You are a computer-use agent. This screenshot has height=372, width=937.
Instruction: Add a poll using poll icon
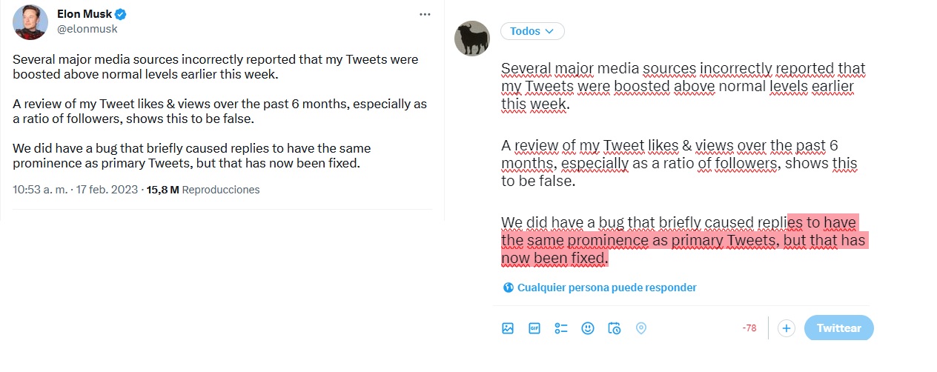tap(560, 328)
